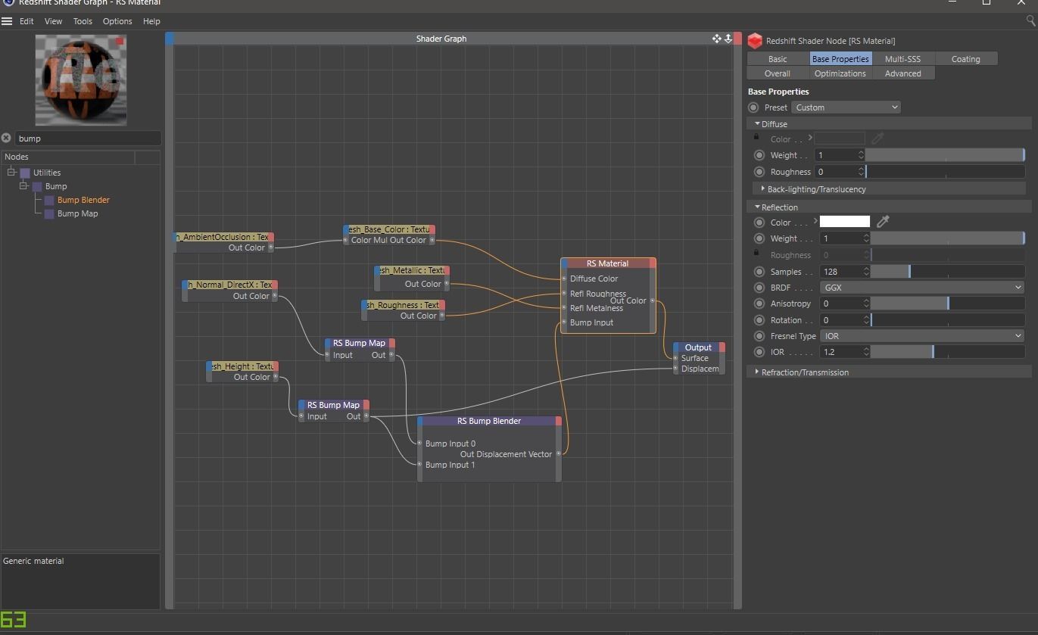This screenshot has height=635, width=1038.
Task: Collapse the Bump tree branch
Action: (x=23, y=186)
